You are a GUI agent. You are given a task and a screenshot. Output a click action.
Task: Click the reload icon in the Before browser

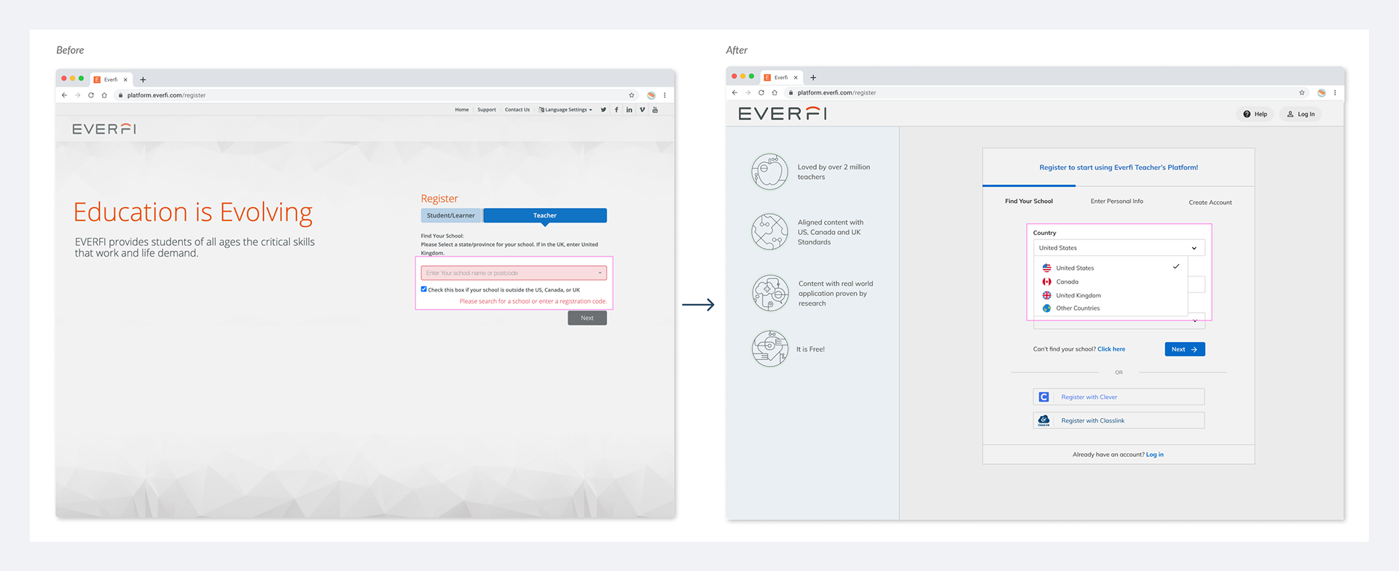pyautogui.click(x=91, y=95)
